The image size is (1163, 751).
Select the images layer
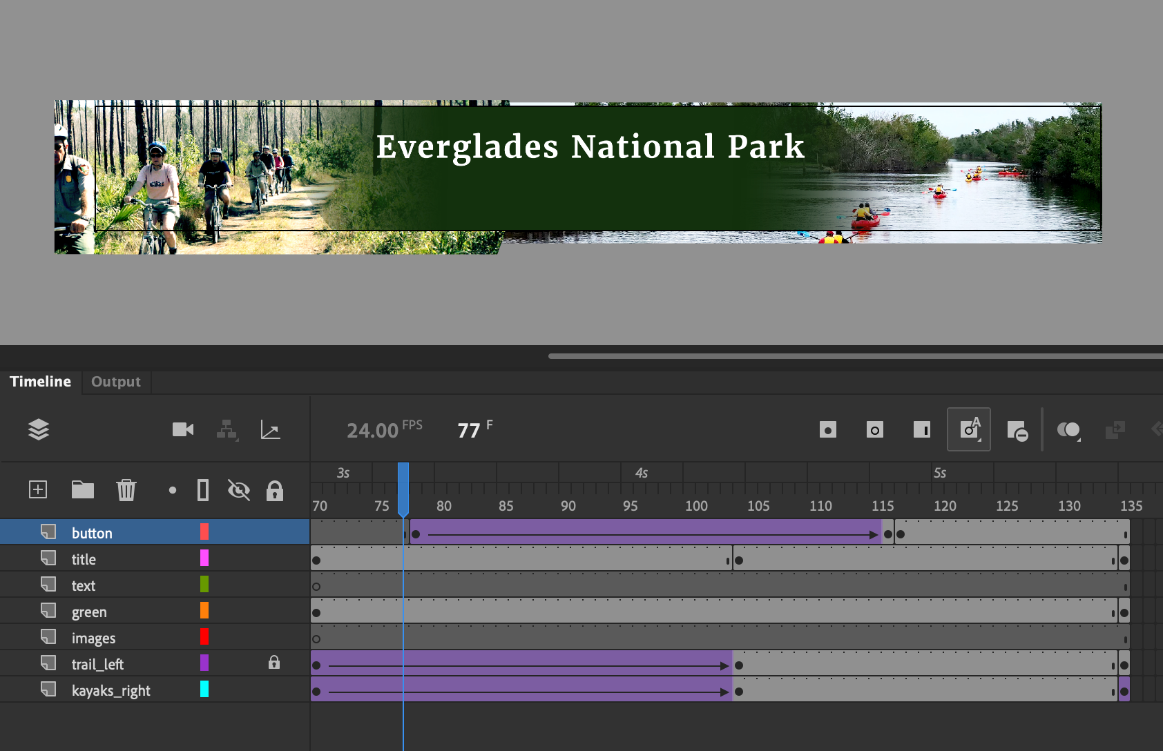point(155,637)
